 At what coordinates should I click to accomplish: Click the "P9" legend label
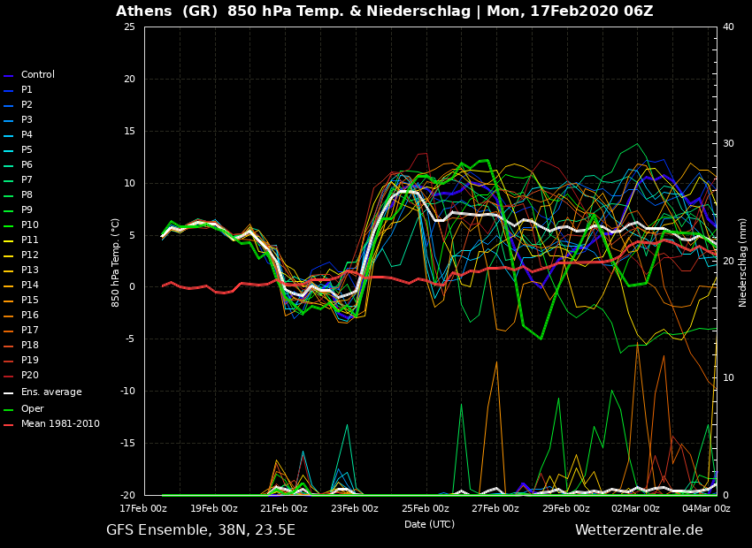(x=27, y=209)
